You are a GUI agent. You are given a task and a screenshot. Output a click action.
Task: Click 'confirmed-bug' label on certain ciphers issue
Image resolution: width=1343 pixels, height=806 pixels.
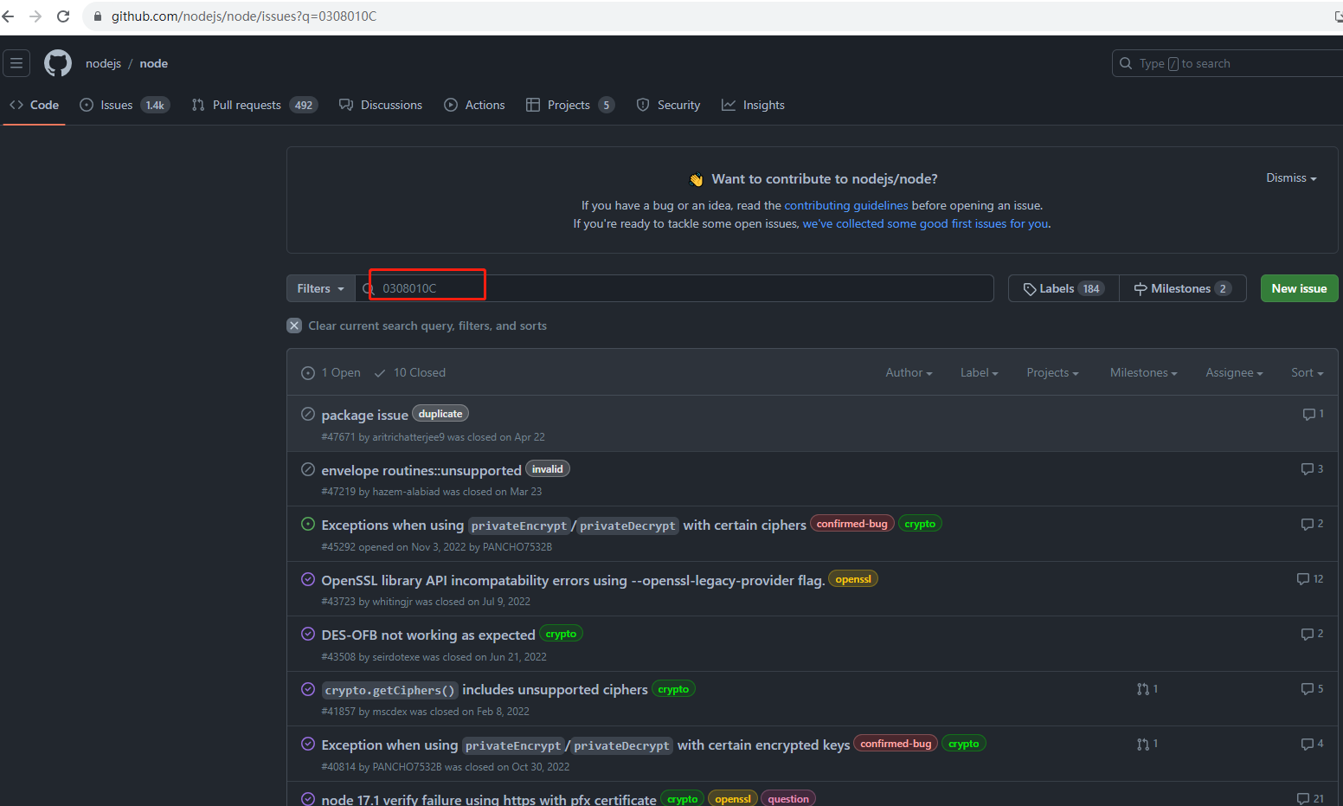tap(851, 524)
